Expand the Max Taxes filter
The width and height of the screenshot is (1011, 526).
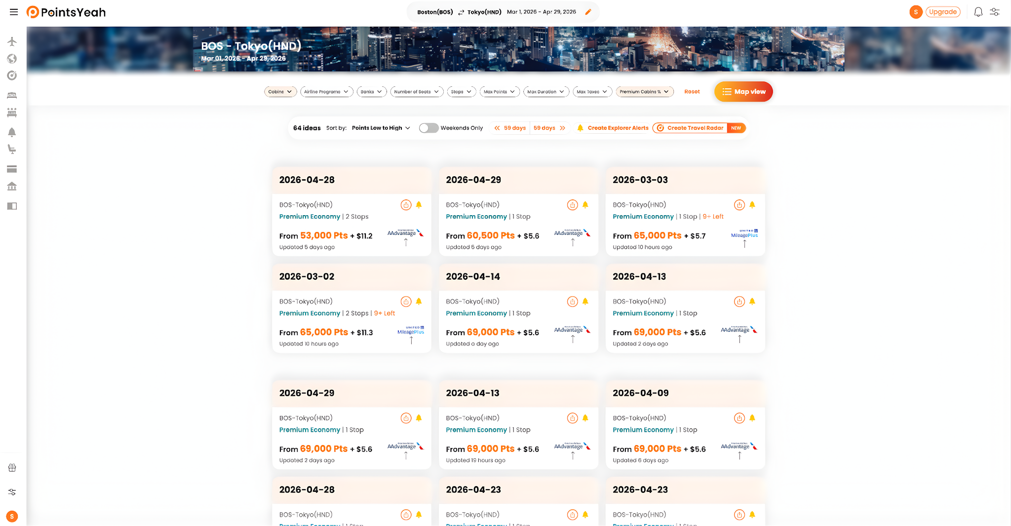tap(592, 92)
